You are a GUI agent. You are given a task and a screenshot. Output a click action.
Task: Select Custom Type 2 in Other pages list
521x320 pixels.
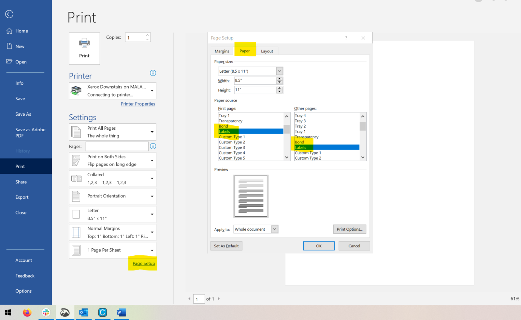[x=308, y=158]
